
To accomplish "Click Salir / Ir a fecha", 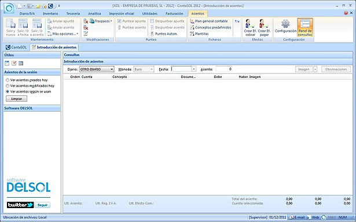I will tap(23, 27).
